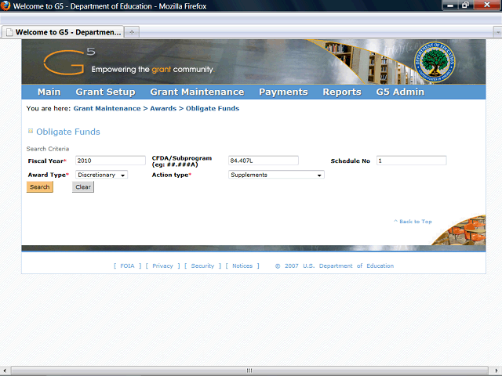The image size is (502, 376).
Task: Click the Back to Top link
Action: pyautogui.click(x=413, y=221)
